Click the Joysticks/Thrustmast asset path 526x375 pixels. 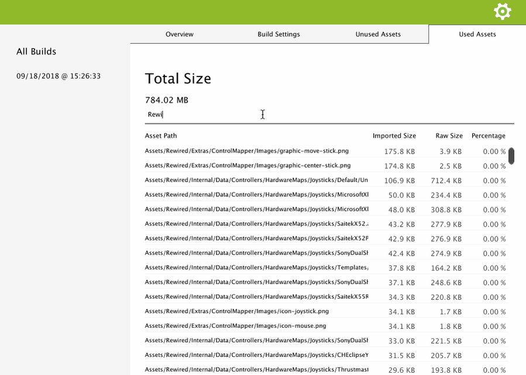(256, 370)
